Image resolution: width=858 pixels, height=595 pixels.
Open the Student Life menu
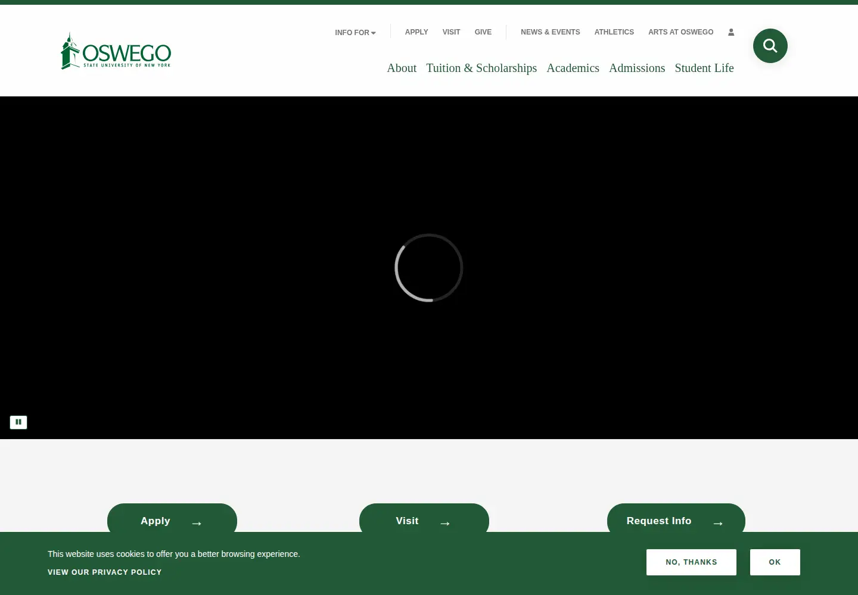(704, 68)
